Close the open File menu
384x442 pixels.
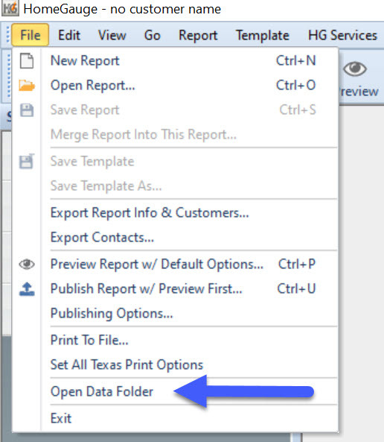click(31, 35)
